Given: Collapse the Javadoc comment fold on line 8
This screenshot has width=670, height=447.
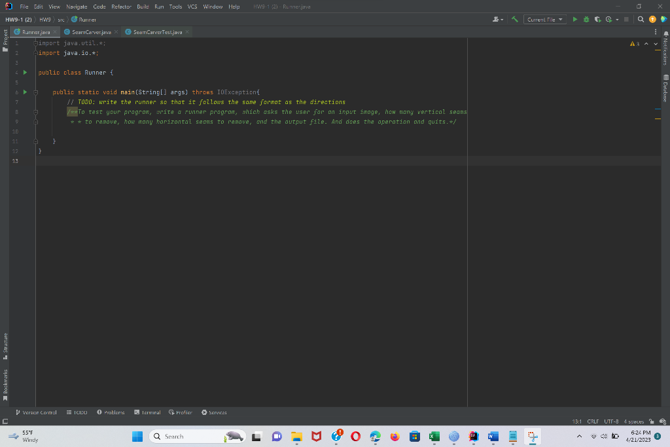Looking at the screenshot, I should pyautogui.click(x=36, y=112).
